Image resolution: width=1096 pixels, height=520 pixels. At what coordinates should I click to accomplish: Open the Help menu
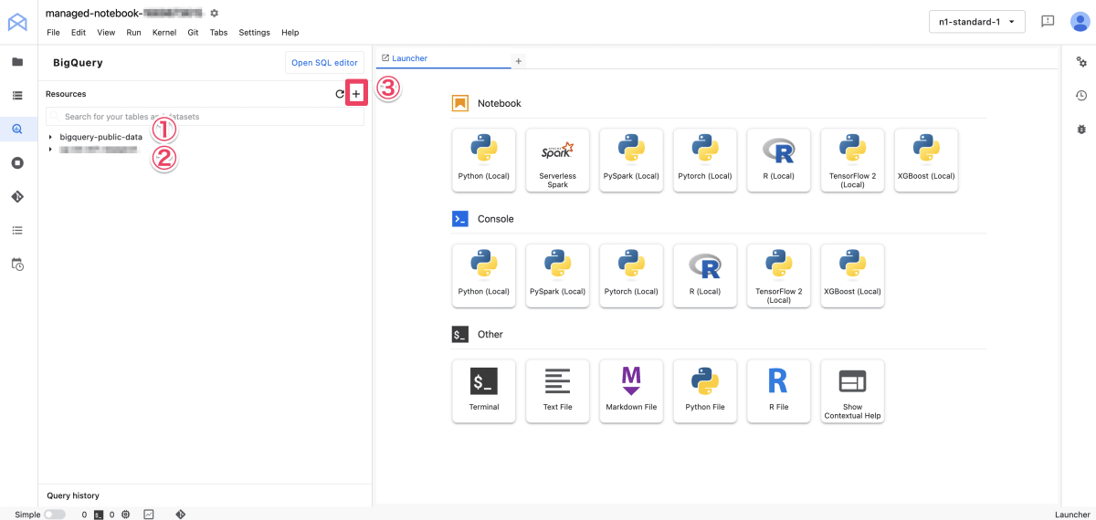pyautogui.click(x=290, y=32)
